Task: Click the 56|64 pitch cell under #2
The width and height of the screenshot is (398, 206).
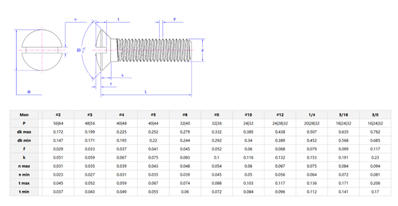Action: click(x=58, y=123)
